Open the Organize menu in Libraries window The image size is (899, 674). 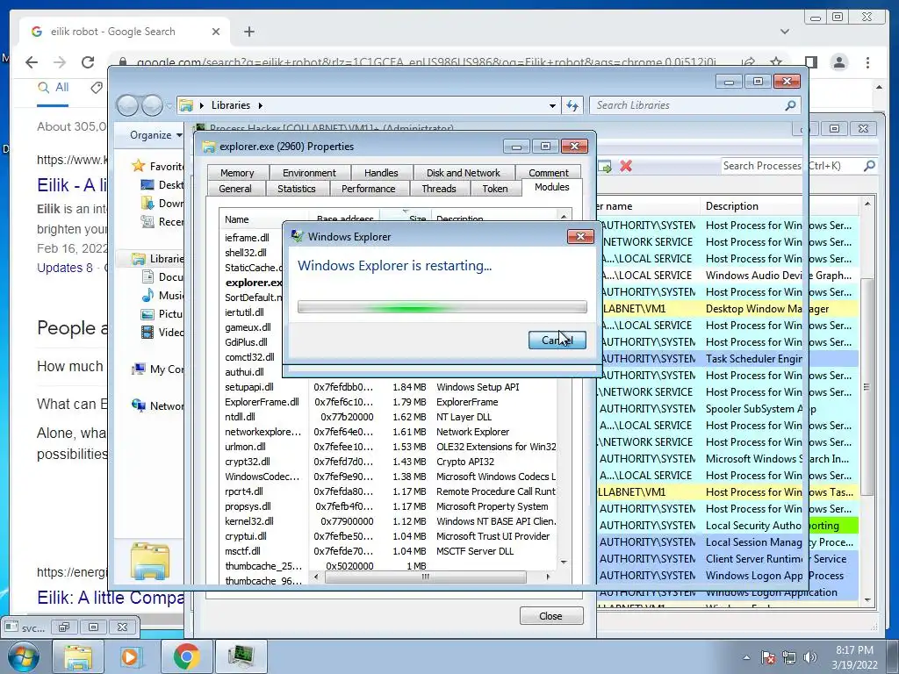[x=155, y=135]
